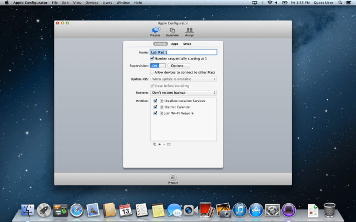Open the Restore dropdown

(184, 93)
